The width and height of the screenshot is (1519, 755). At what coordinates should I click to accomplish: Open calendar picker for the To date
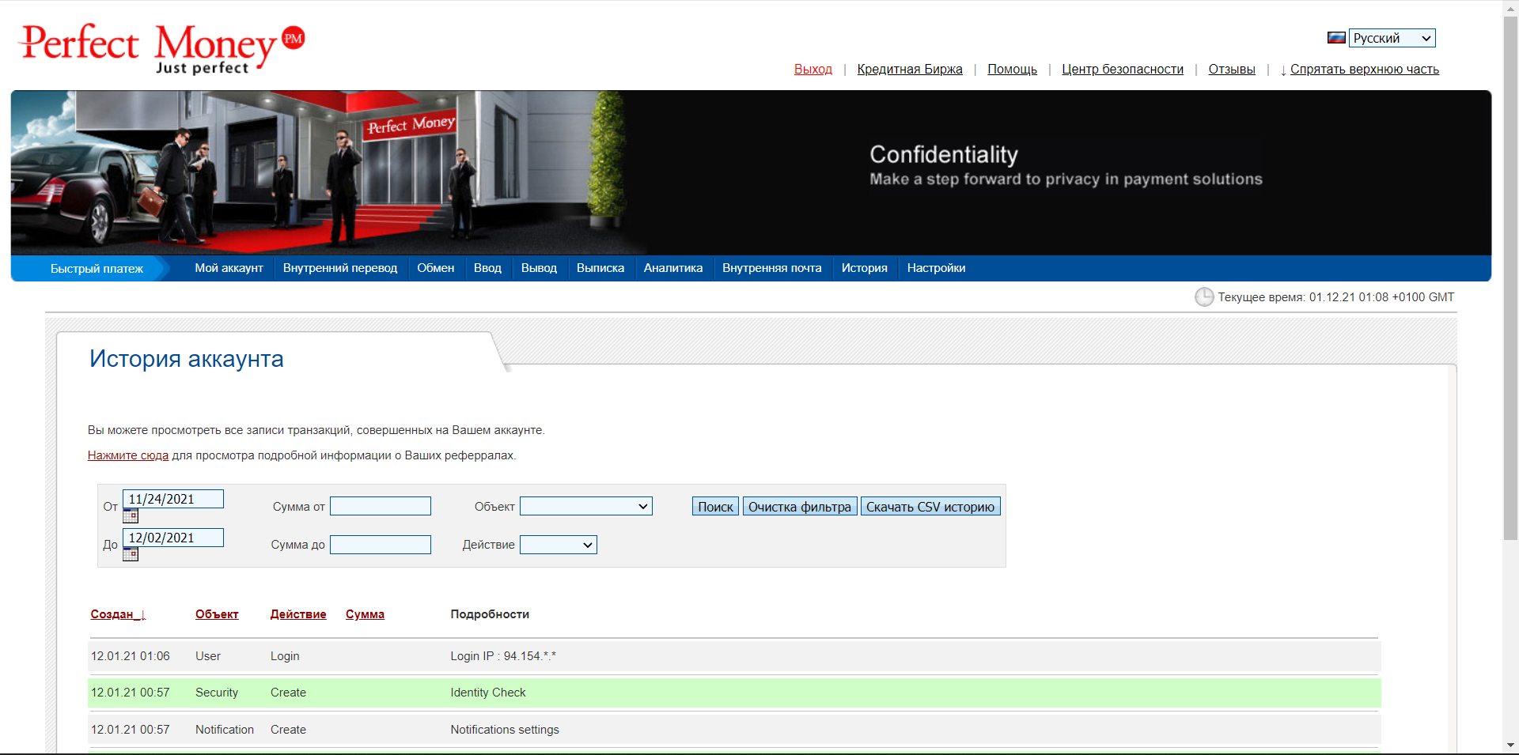point(131,554)
